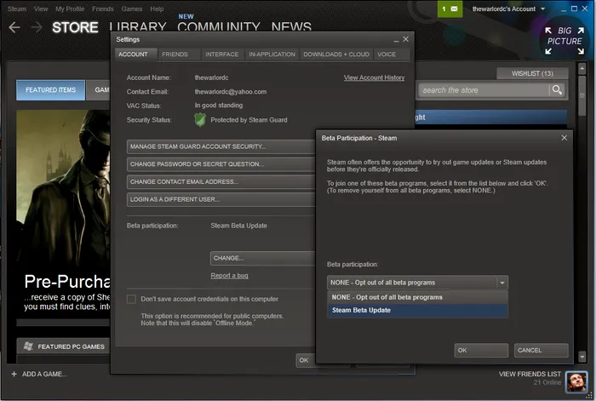Open the green notifications envelope icon

[x=450, y=9]
